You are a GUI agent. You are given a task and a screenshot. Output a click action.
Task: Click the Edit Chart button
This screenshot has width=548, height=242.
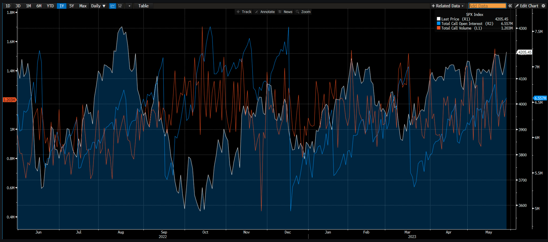[x=527, y=6]
